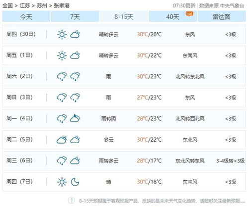The height and width of the screenshot is (207, 248).
Task: Click wind text 北风转西北风
Action: (190, 119)
